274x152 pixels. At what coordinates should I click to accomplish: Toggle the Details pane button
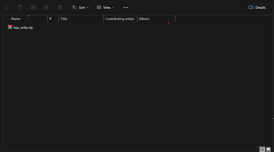[257, 7]
